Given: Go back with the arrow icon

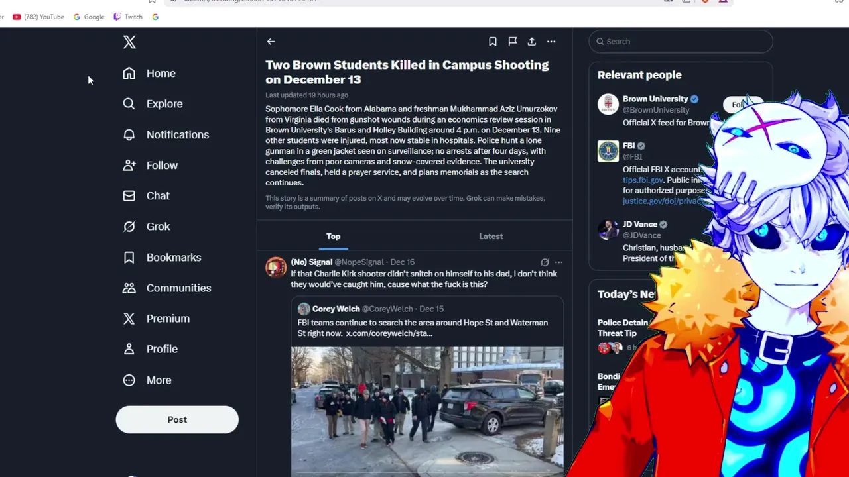Looking at the screenshot, I should tap(271, 42).
